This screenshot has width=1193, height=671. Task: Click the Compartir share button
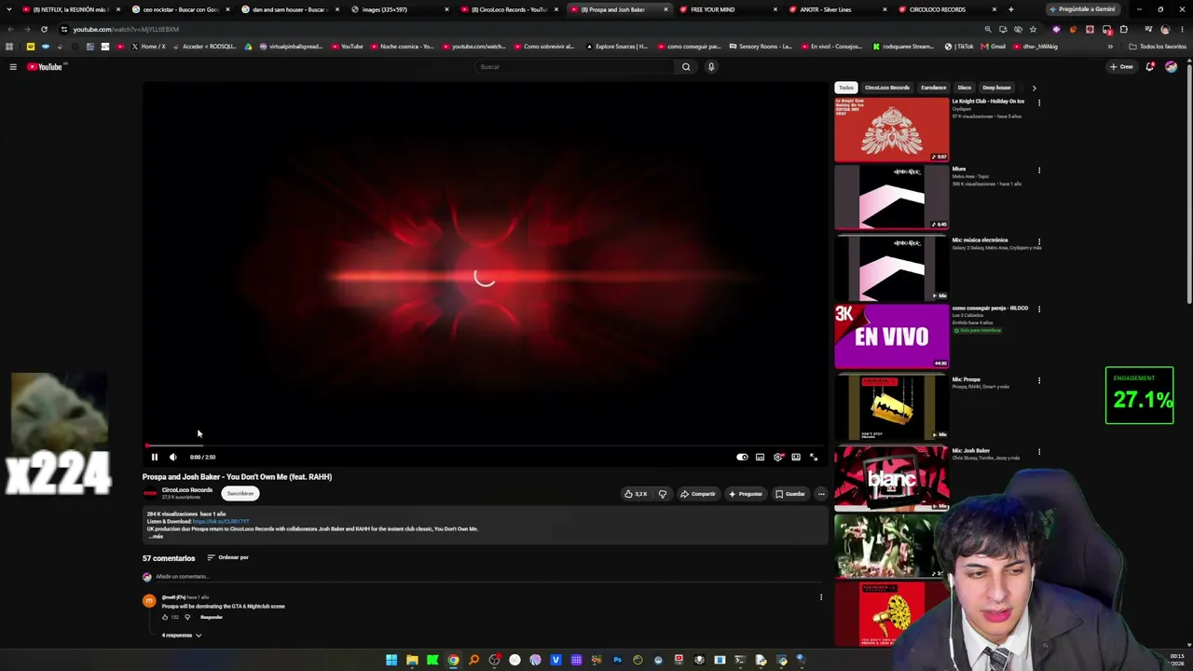(698, 494)
